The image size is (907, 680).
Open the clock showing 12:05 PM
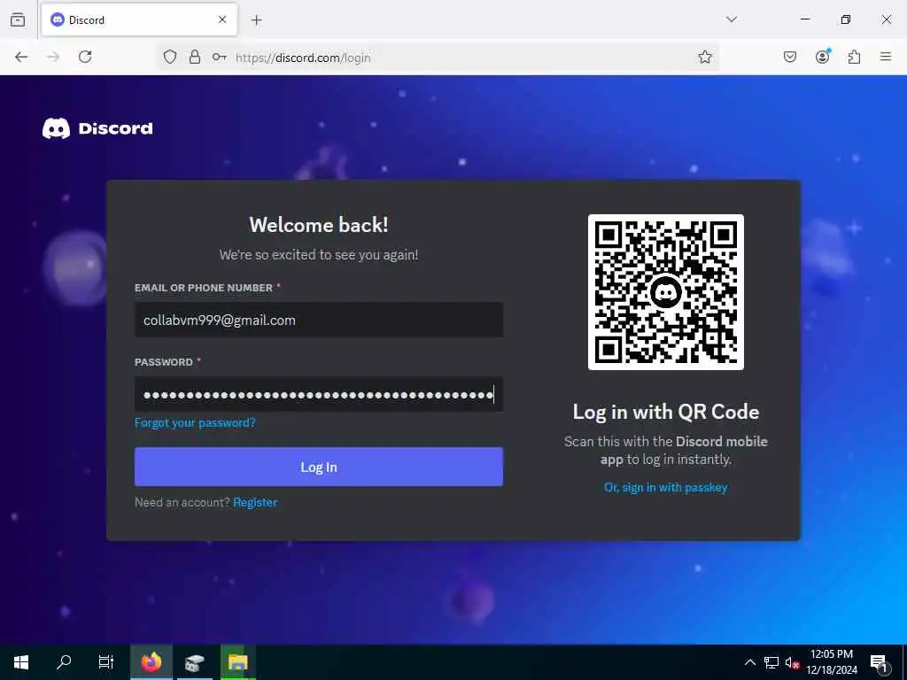click(832, 662)
